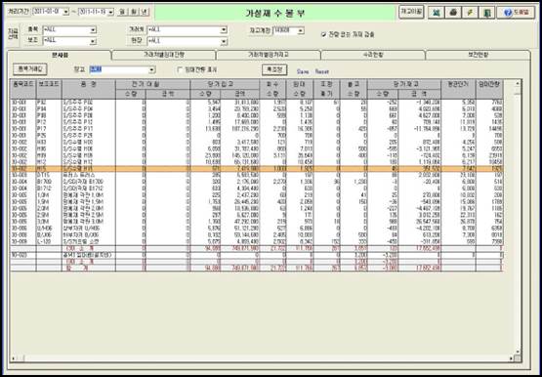Click the 일 period button
The height and width of the screenshot is (377, 542).
pyautogui.click(x=122, y=12)
